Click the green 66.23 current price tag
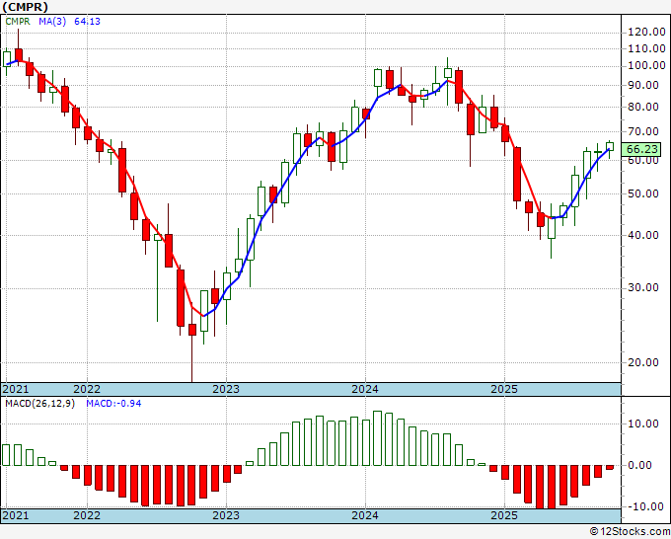The width and height of the screenshot is (671, 539). pos(641,149)
